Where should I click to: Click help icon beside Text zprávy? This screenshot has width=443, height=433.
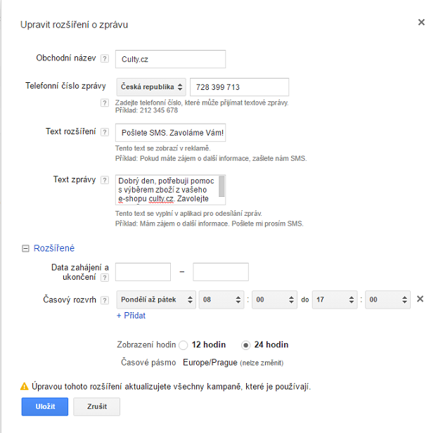105,181
